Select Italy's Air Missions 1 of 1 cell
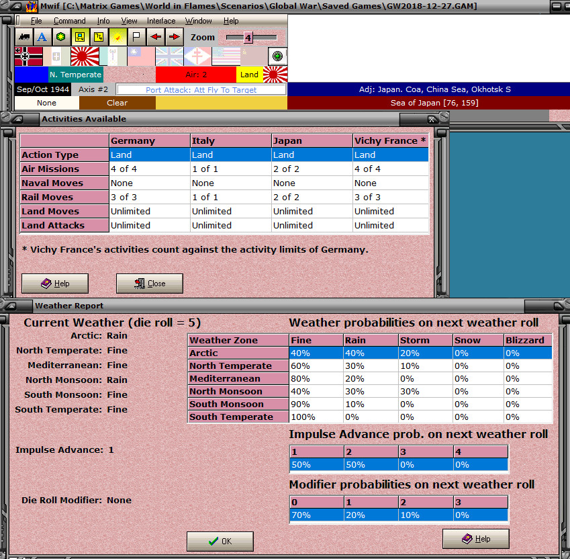The image size is (570, 559). click(231, 169)
